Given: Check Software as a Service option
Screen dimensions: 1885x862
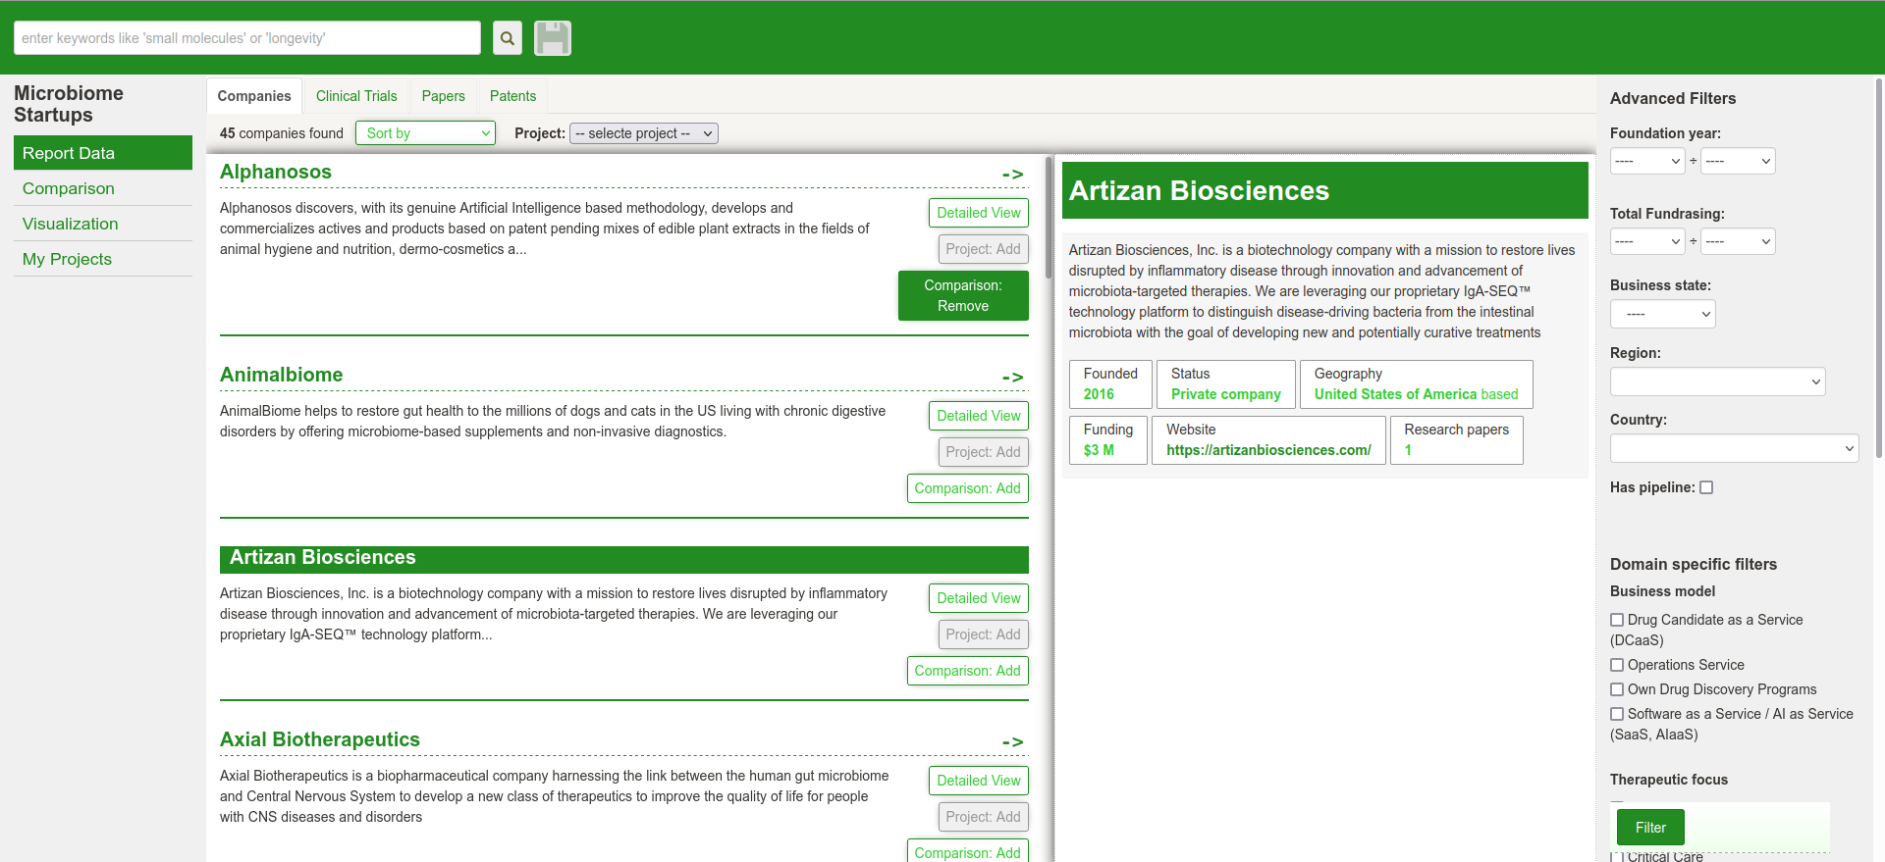Looking at the screenshot, I should coord(1617,714).
